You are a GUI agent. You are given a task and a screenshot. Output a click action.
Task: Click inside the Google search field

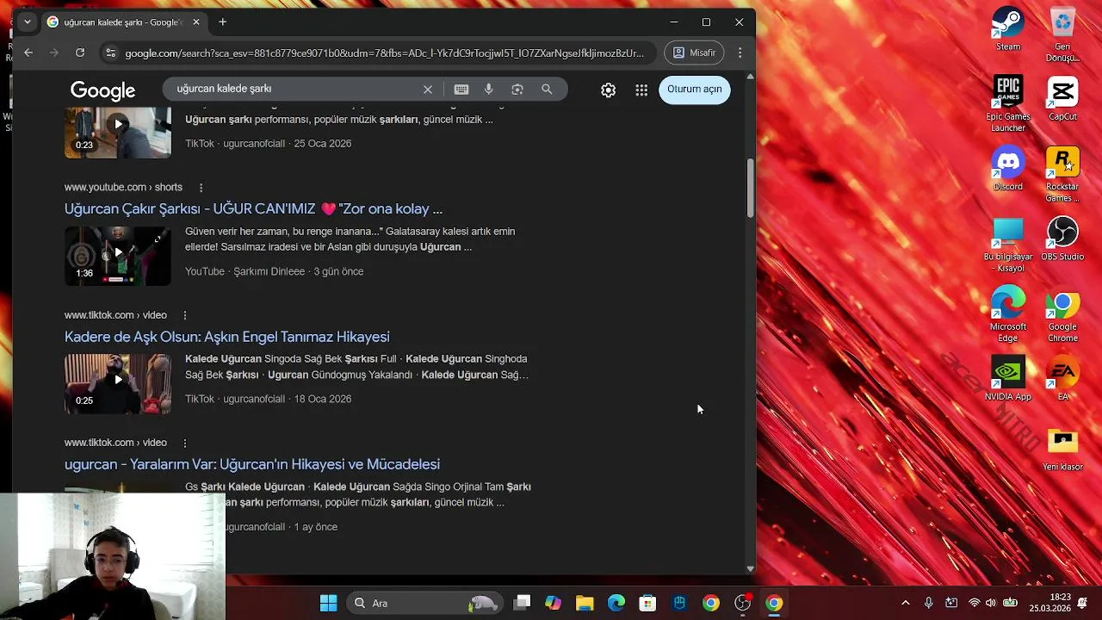point(293,89)
